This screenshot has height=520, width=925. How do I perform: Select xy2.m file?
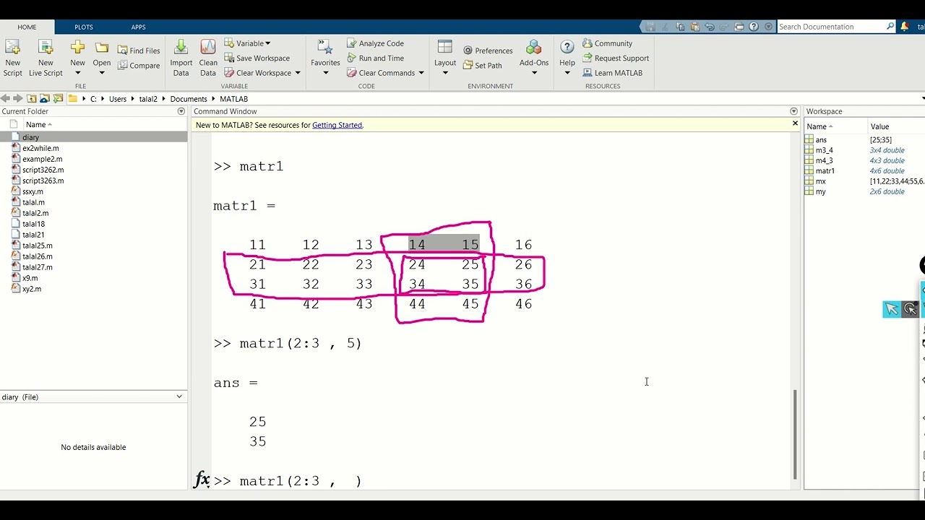[x=31, y=289]
